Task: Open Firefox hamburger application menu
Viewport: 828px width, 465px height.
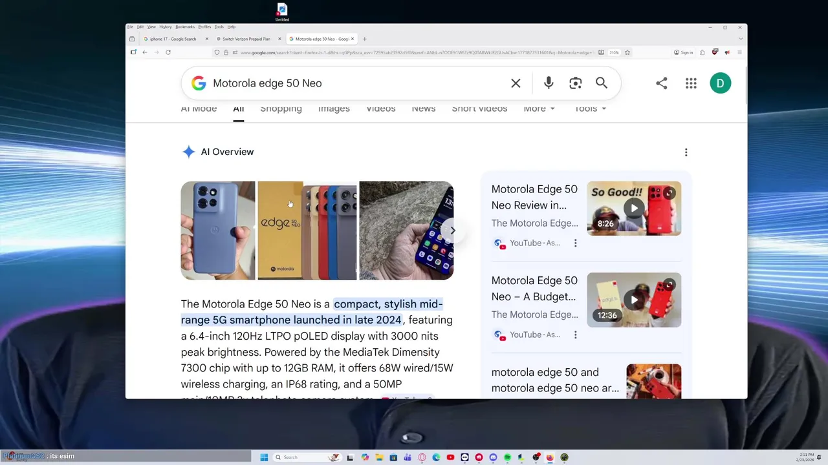Action: tap(739, 52)
